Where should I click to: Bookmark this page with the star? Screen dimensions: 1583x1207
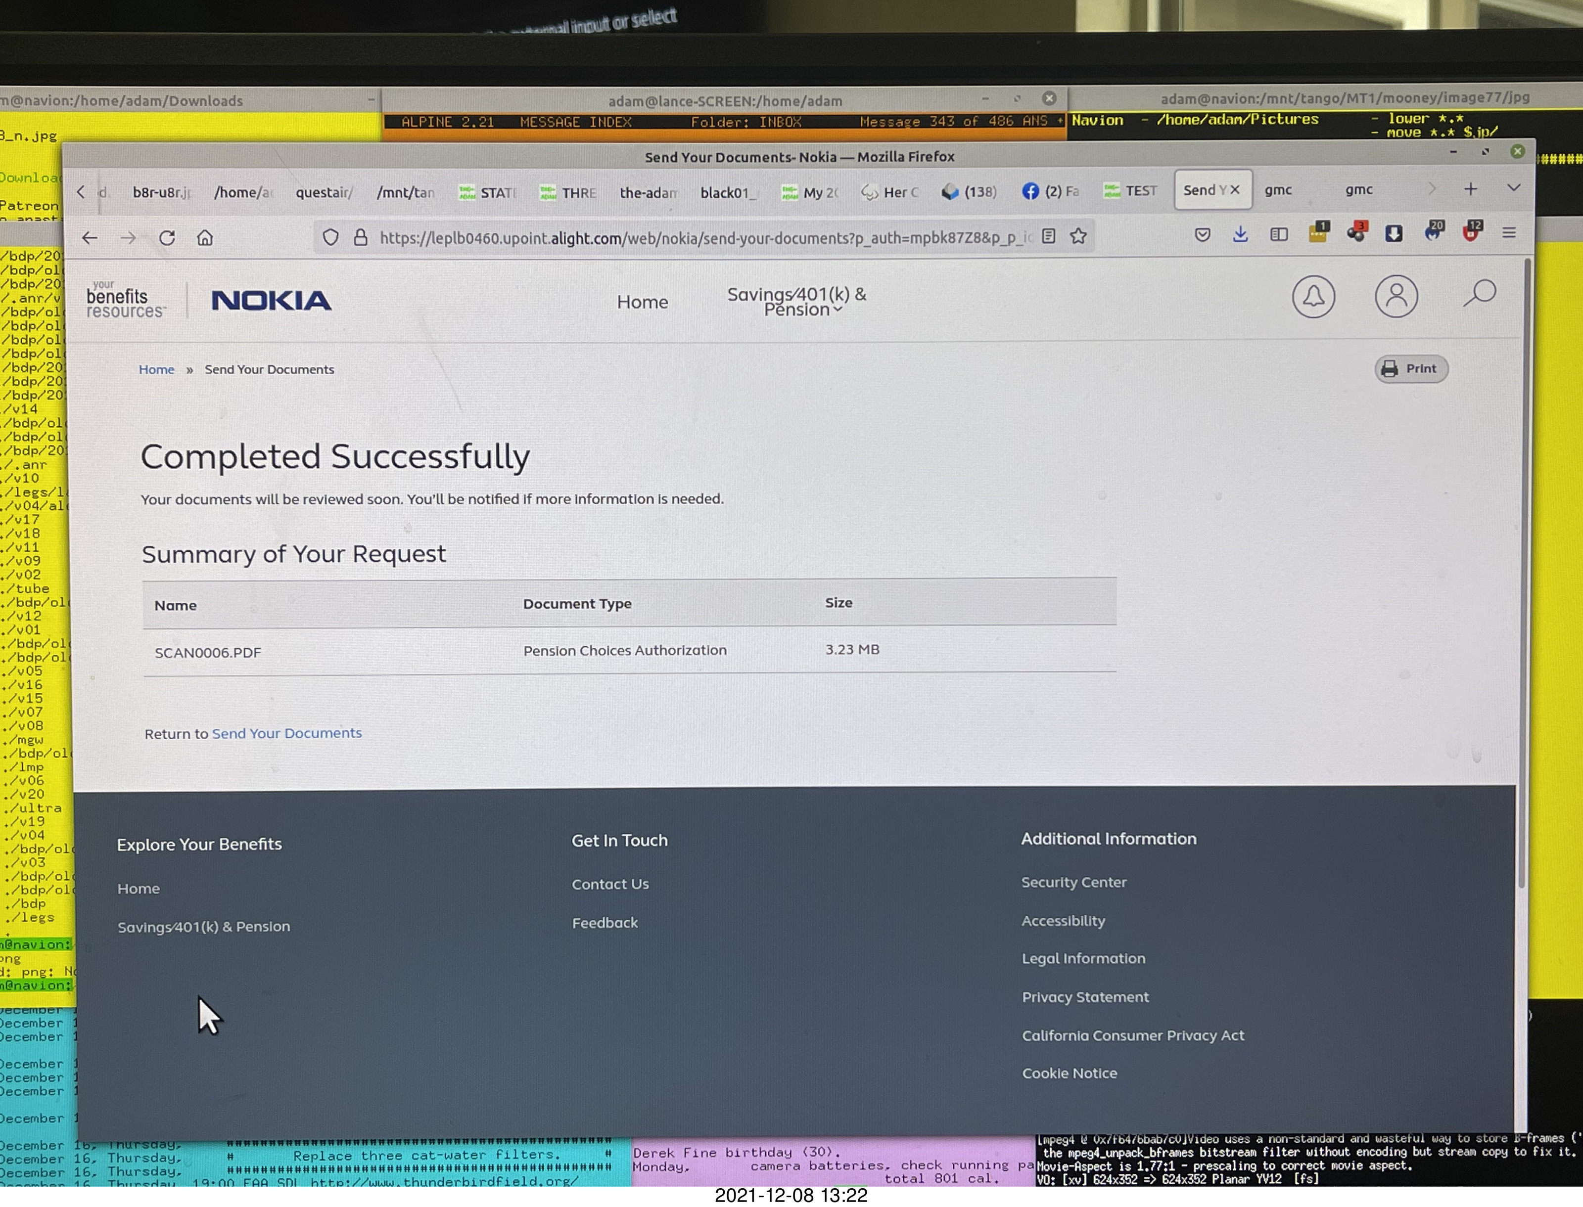click(x=1078, y=236)
